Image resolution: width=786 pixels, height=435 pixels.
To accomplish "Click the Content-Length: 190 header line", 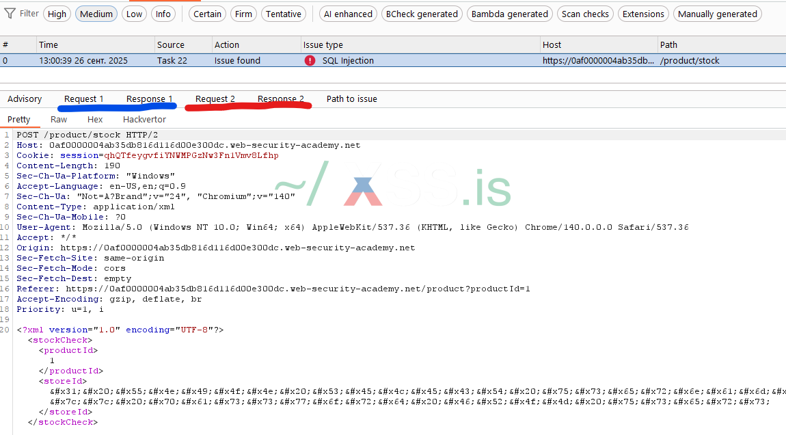I will click(x=68, y=166).
